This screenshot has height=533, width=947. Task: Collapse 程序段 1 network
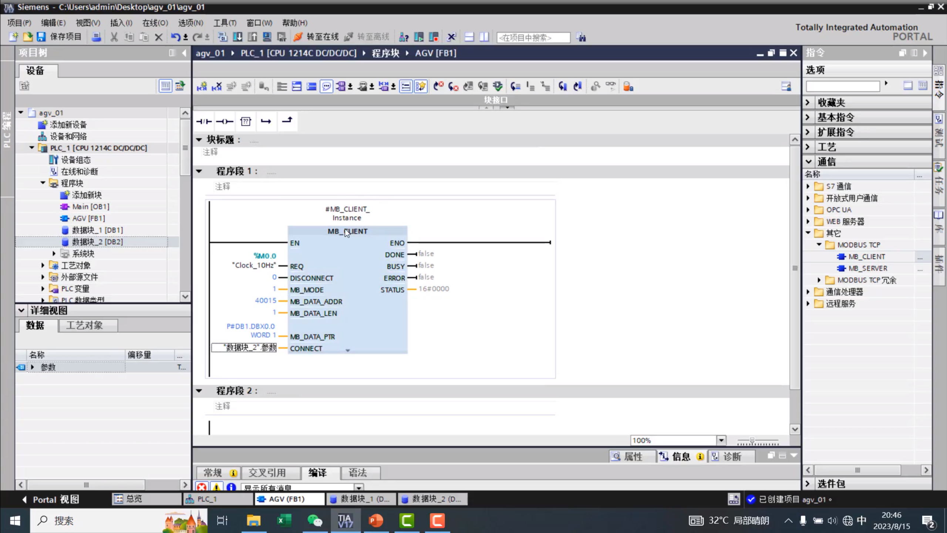point(199,171)
